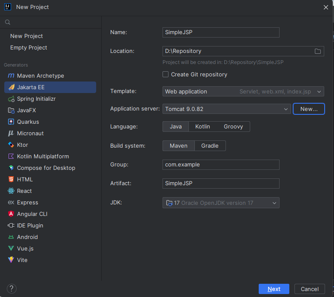Click the Spring Initializr leaf icon
The height and width of the screenshot is (297, 334).
click(11, 99)
